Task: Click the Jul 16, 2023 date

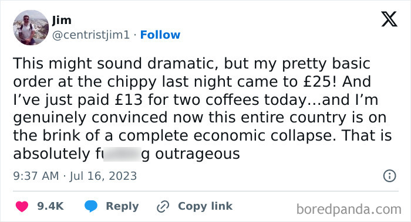Action: pos(103,176)
